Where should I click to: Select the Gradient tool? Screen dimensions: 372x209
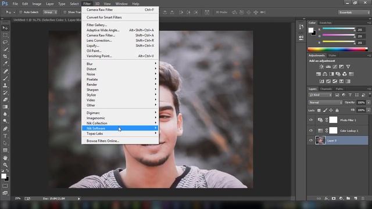5,107
